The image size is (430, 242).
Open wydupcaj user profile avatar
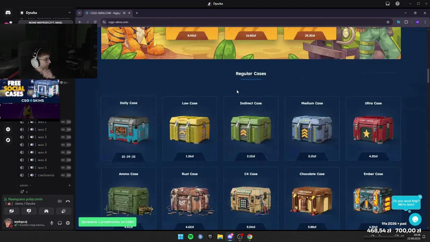tap(8, 223)
